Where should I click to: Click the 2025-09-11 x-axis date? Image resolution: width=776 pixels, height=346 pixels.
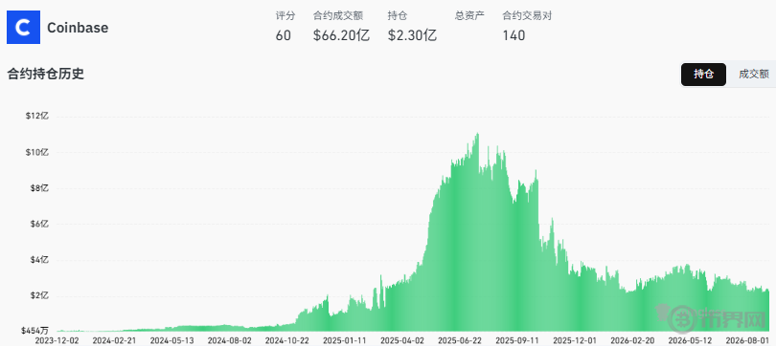(x=517, y=340)
